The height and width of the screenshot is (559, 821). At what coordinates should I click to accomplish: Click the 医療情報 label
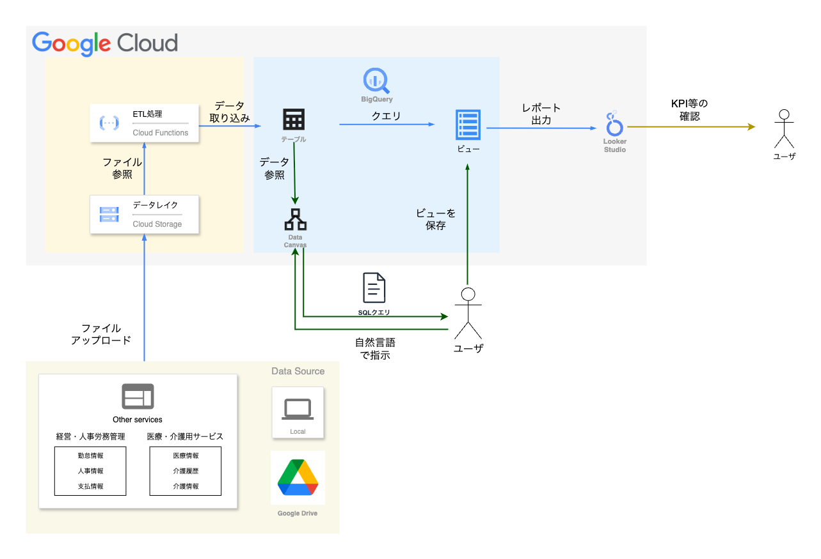[186, 456]
